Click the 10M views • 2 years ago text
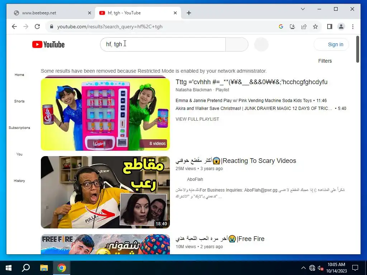This screenshot has width=367, height=275. (199, 247)
